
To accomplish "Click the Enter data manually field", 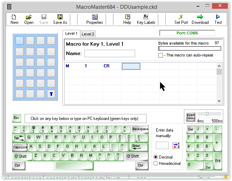I will pos(162,146).
